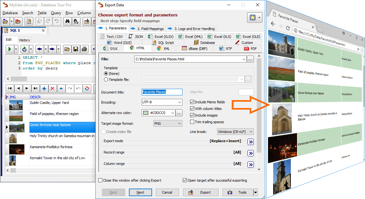The height and width of the screenshot is (199, 365).
Task: Select the Template file radio button
Action: [x=106, y=80]
